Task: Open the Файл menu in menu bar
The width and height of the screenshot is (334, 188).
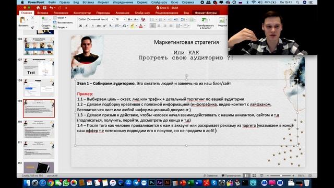Action: tap(52, 2)
